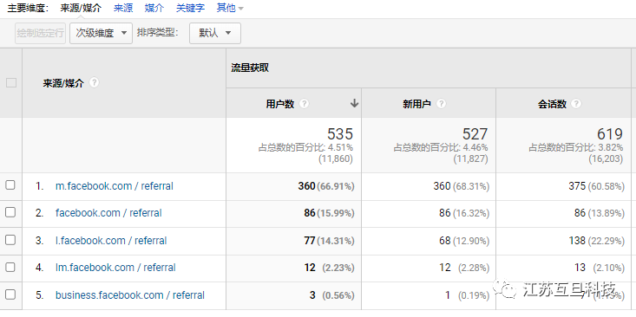
Task: Show help tooltip for 新用户 column
Action: (x=441, y=104)
